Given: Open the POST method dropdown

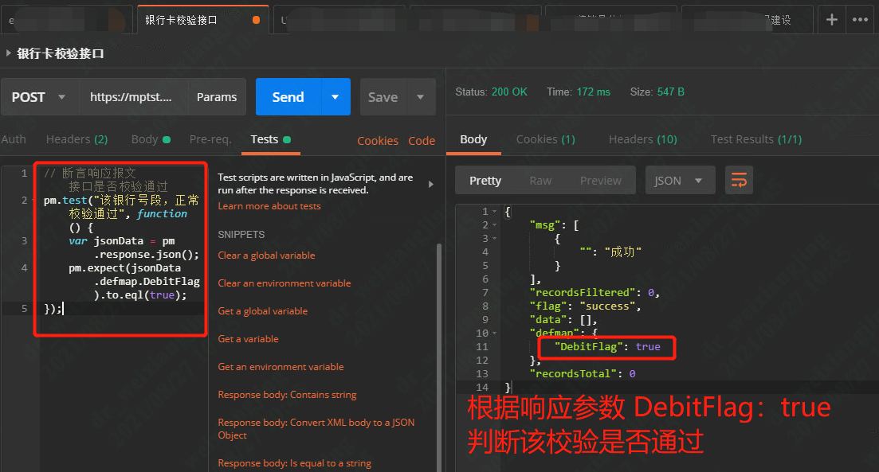Looking at the screenshot, I should tap(39, 97).
